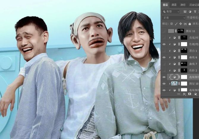Lock transparent pixels with checkerboard icon
199x139 pixels.
click(171, 24)
